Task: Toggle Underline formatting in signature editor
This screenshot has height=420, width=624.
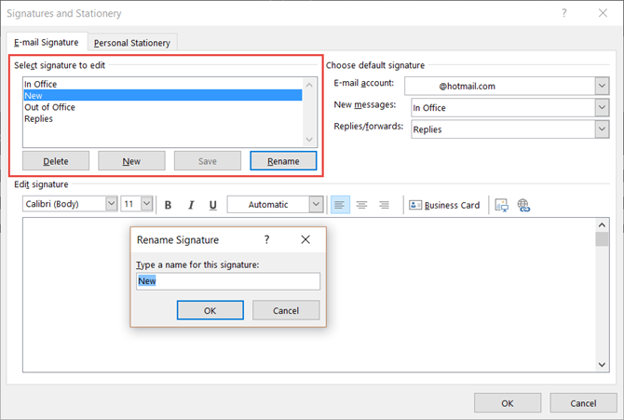Action: pos(213,205)
